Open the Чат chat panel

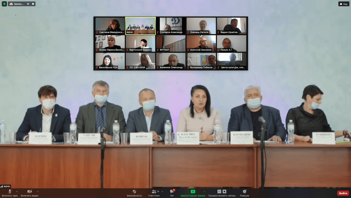172,193
